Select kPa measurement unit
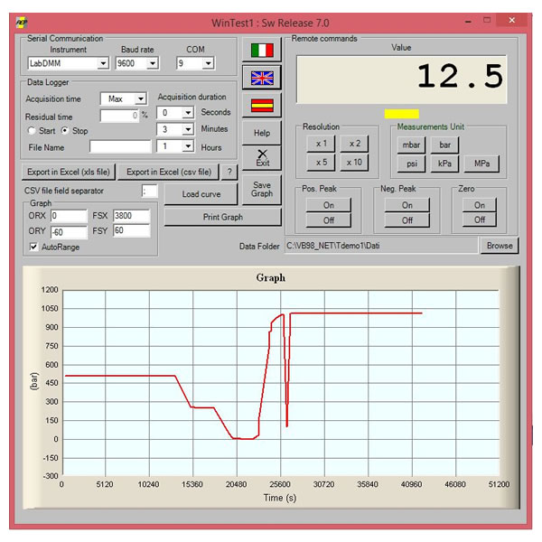Screen dimensions: 542x542 444,164
